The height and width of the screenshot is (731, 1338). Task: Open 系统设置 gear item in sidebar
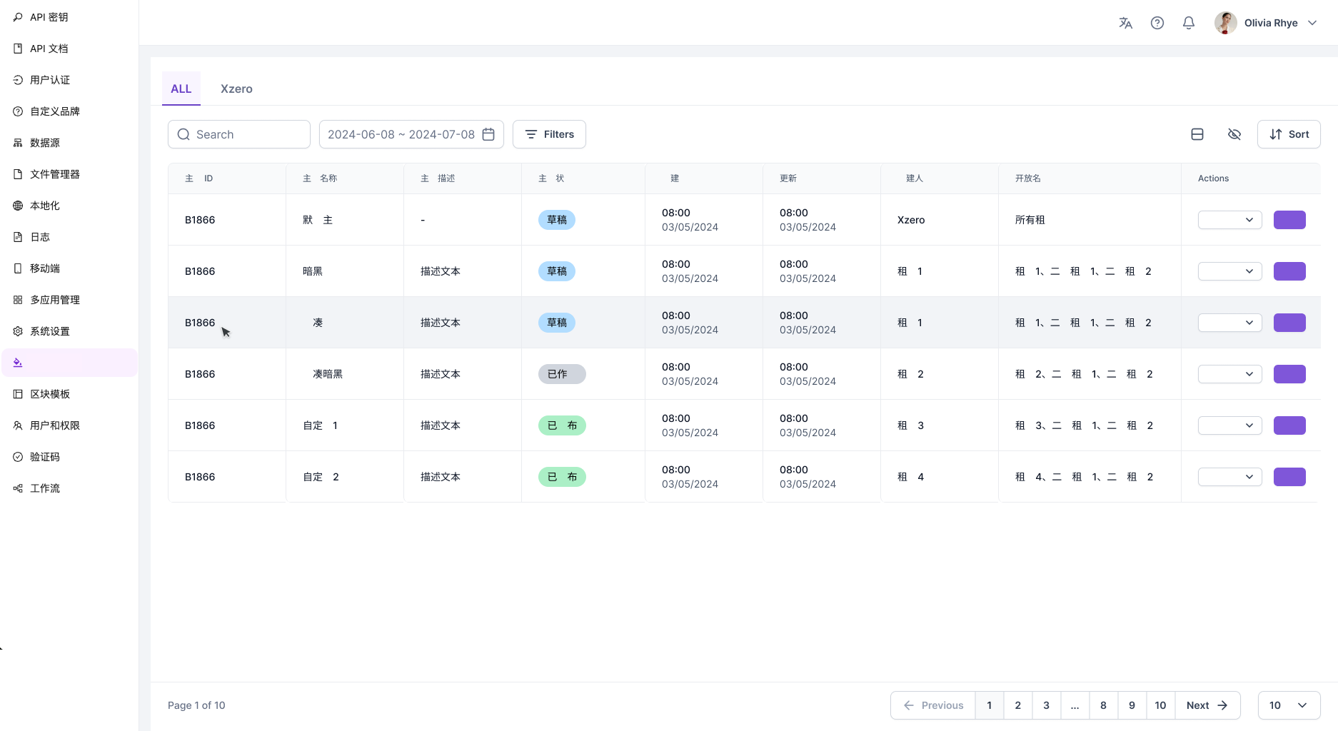point(69,331)
